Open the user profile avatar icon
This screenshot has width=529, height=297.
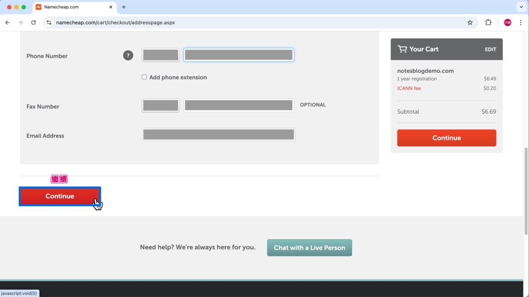(508, 23)
